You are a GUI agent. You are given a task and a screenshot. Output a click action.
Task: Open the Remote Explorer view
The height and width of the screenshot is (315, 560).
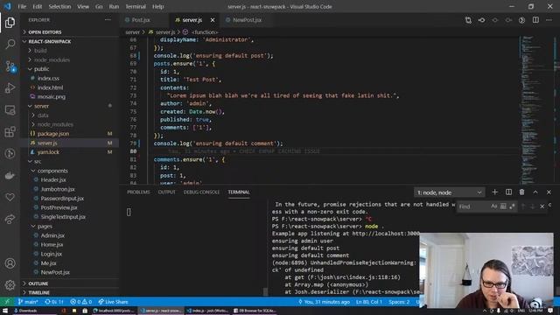(10, 110)
